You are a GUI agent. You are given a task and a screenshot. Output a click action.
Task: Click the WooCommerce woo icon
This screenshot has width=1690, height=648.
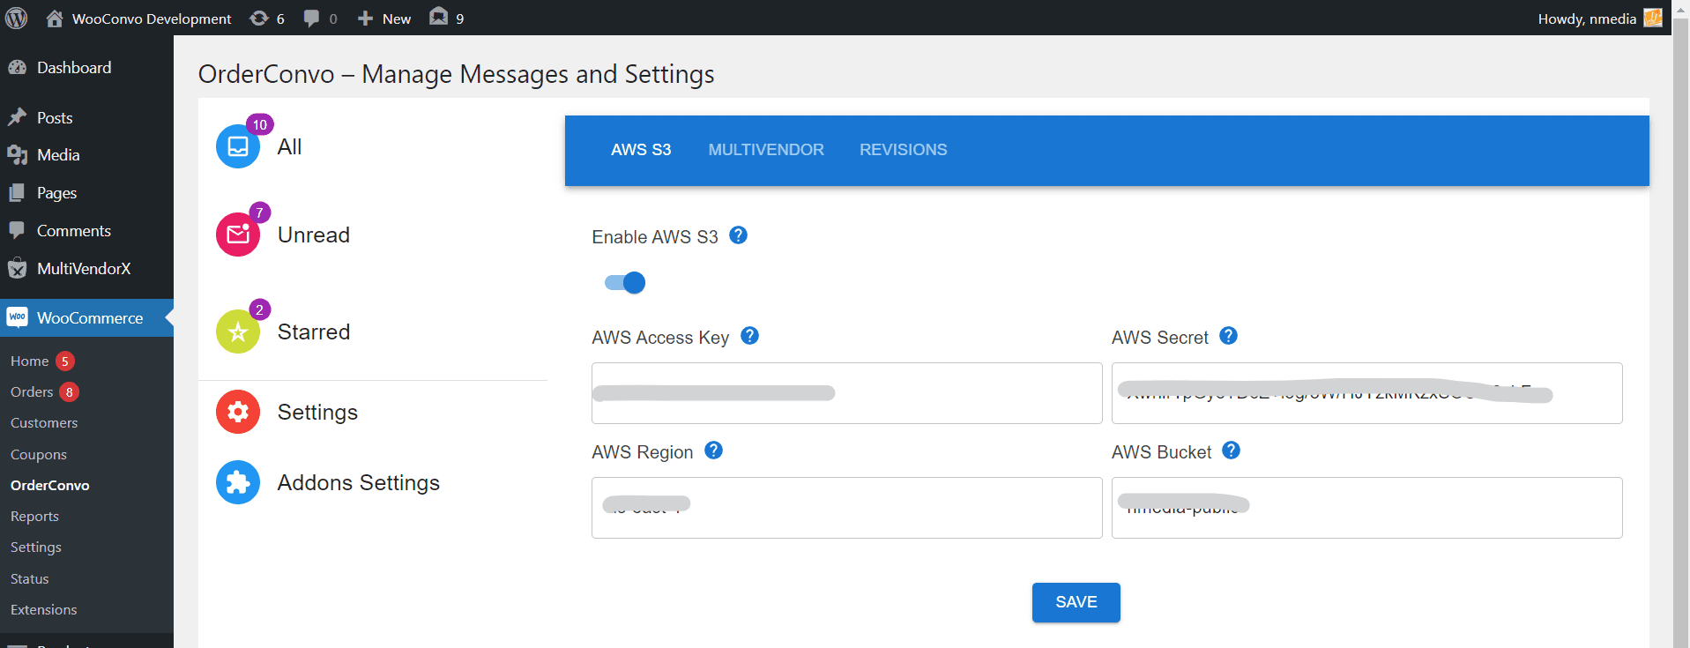(17, 317)
